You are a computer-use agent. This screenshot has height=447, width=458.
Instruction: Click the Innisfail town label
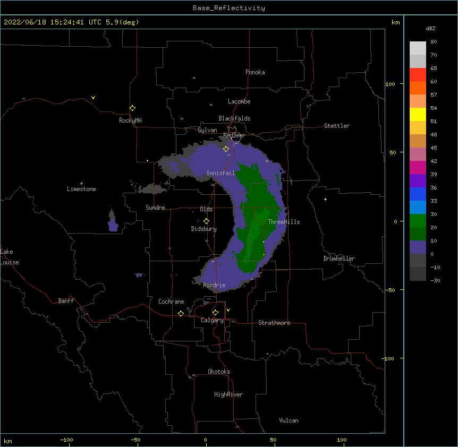tap(220, 173)
